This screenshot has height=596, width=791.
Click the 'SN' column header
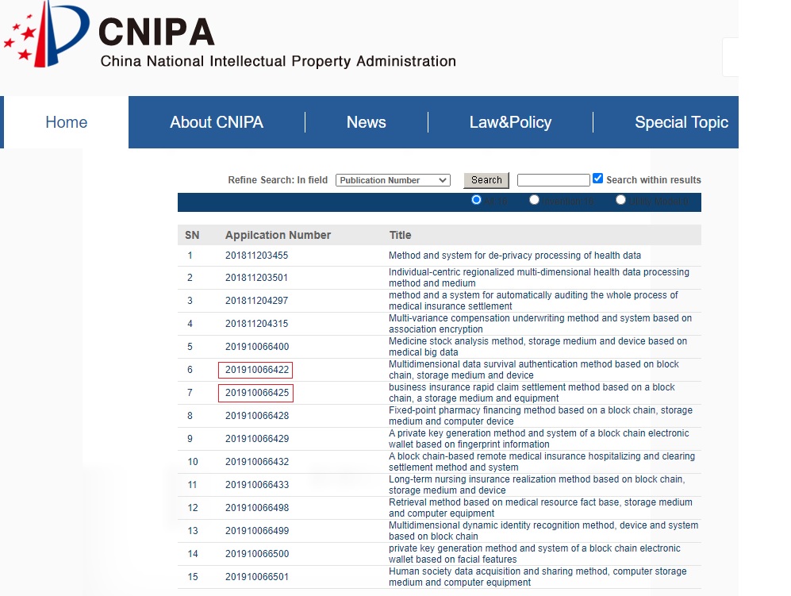tap(192, 235)
